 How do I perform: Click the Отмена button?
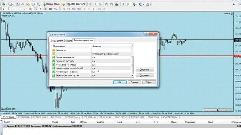134,82
